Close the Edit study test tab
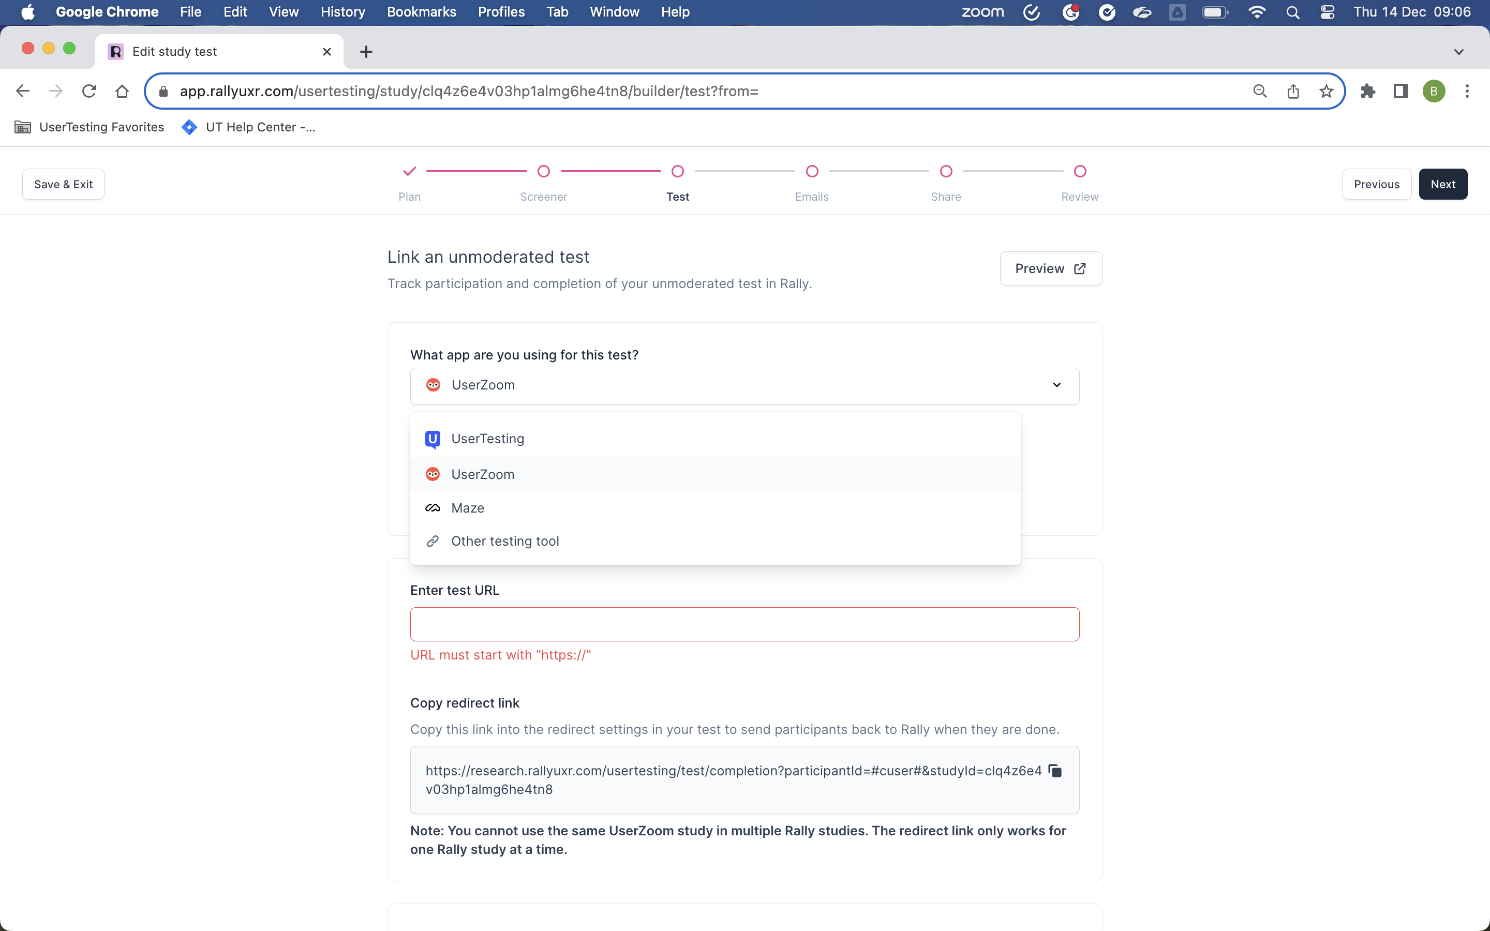 click(327, 52)
